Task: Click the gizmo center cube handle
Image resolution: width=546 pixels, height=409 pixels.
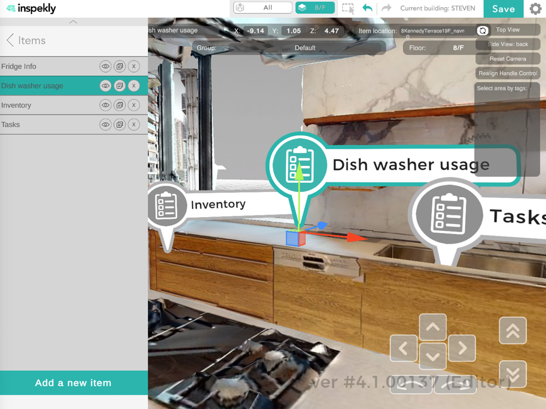Action: pos(295,238)
